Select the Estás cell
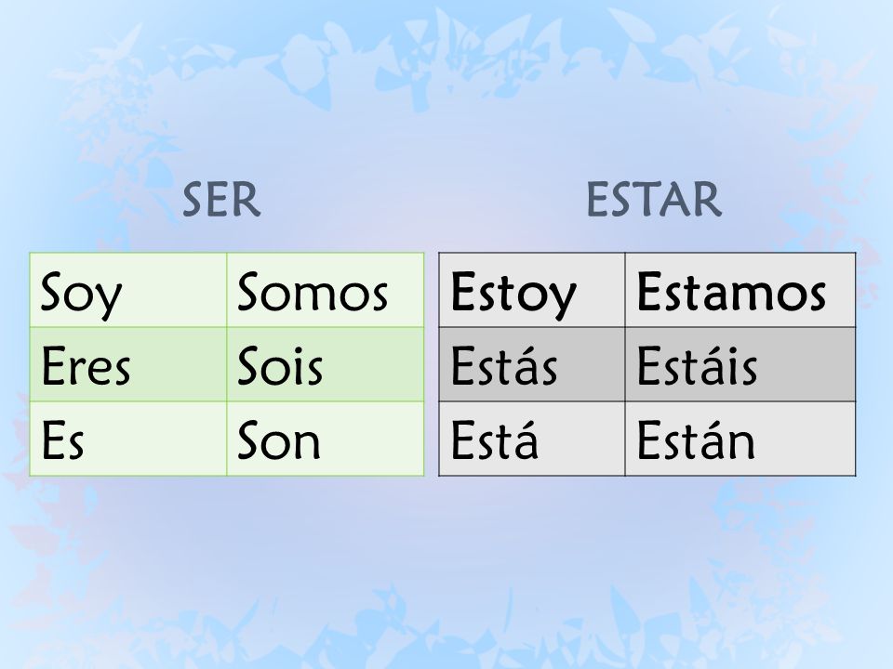This screenshot has height=669, width=893. (532, 364)
